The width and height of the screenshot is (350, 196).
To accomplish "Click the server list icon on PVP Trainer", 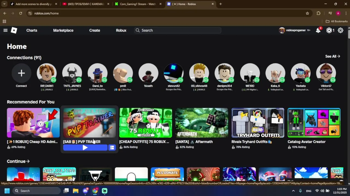I will (x=112, y=148).
